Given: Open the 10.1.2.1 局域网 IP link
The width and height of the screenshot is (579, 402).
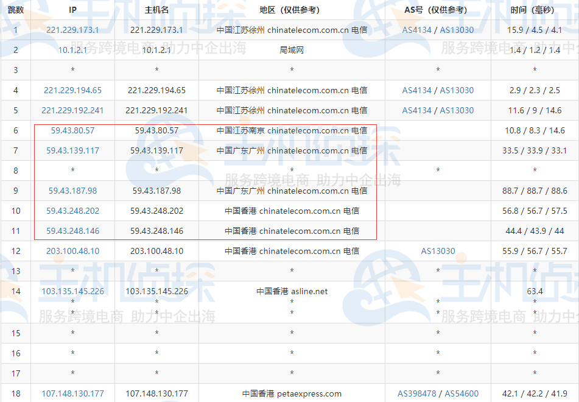Looking at the screenshot, I should pyautogui.click(x=72, y=50).
